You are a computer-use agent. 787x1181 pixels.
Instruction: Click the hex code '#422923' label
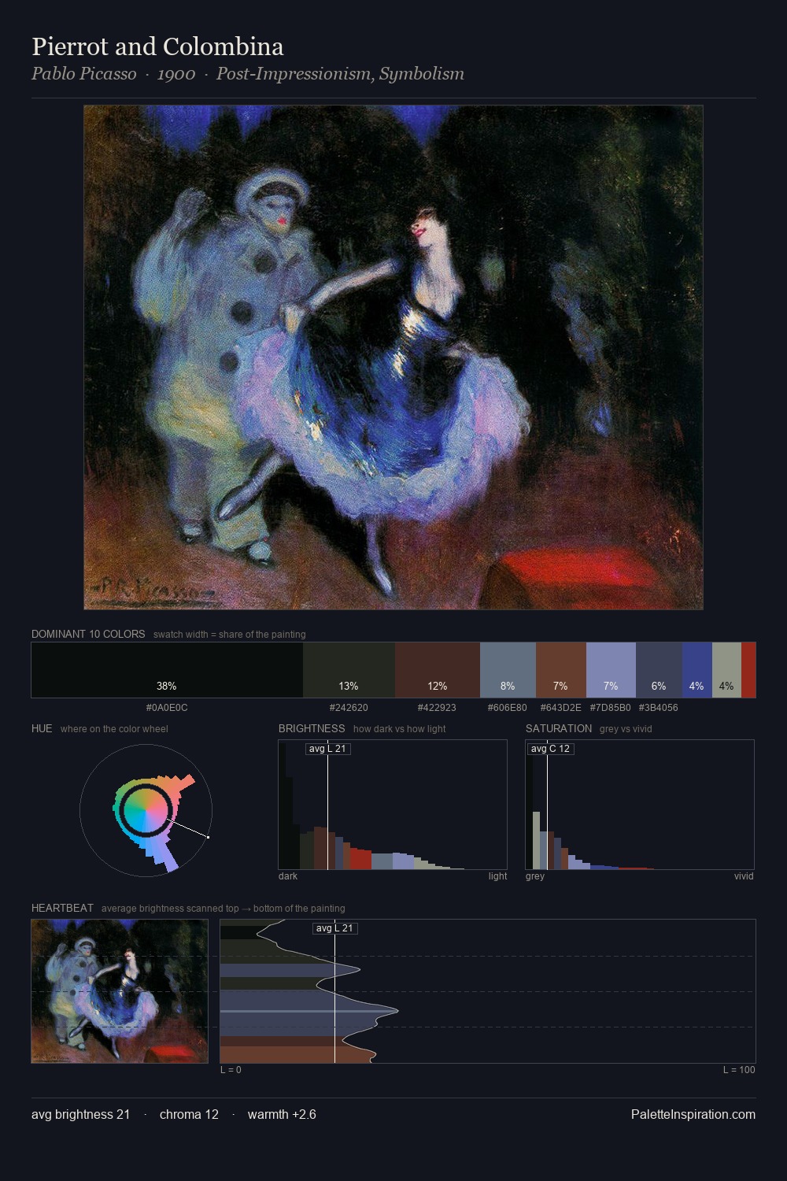coord(437,708)
